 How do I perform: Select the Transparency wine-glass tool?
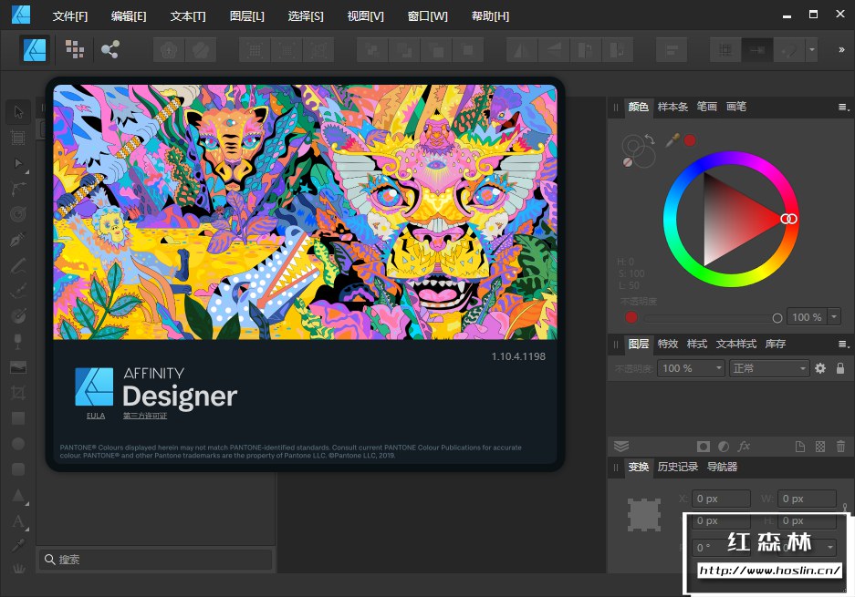click(x=18, y=342)
